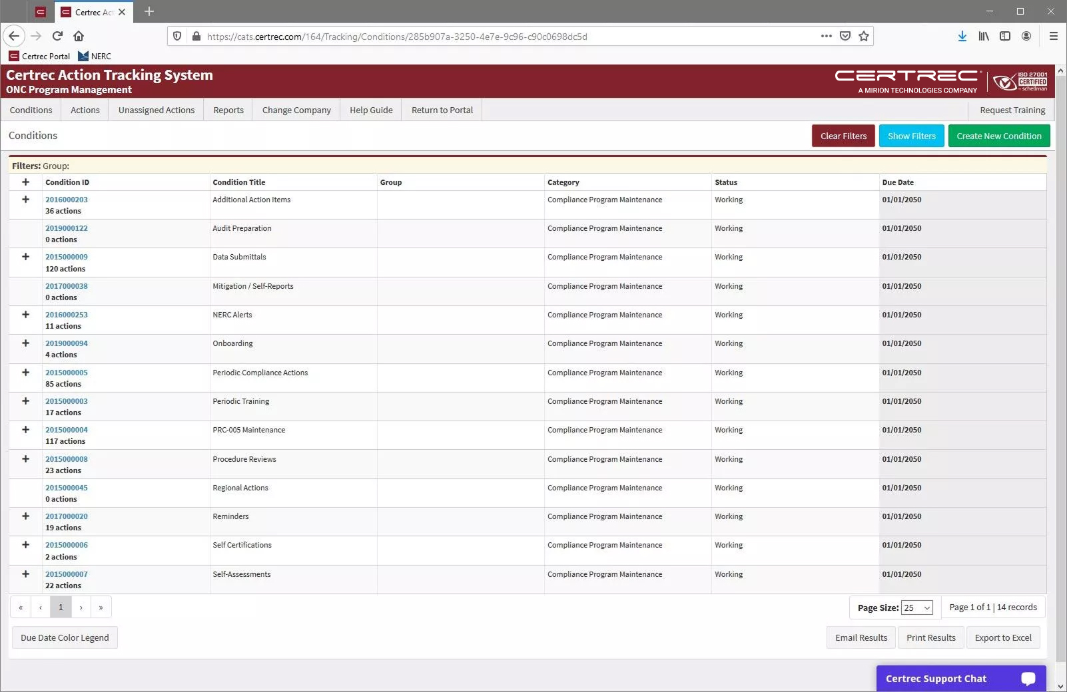The width and height of the screenshot is (1067, 692).
Task: Open the library icon in toolbar
Action: pyautogui.click(x=983, y=36)
